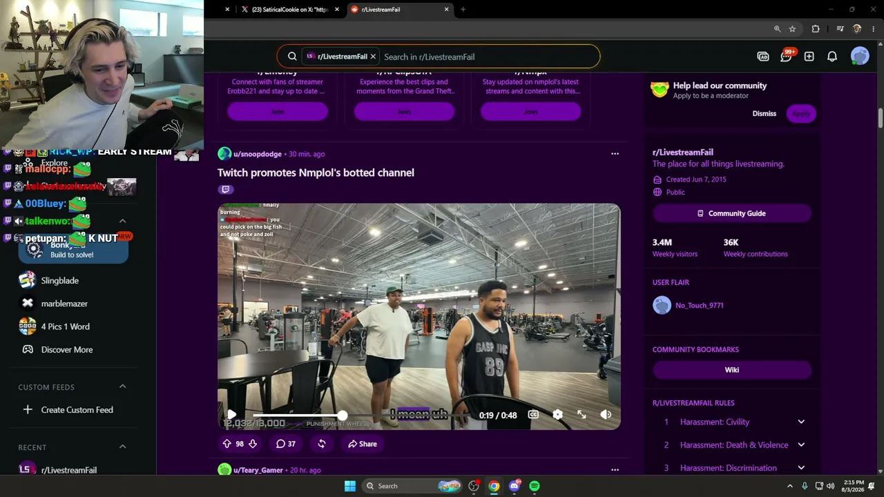This screenshot has height=497, width=884.
Task: Bookmark this page with the star
Action: click(792, 29)
